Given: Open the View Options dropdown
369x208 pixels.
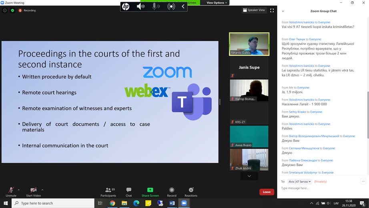Looking at the screenshot, I should pyautogui.click(x=217, y=3).
